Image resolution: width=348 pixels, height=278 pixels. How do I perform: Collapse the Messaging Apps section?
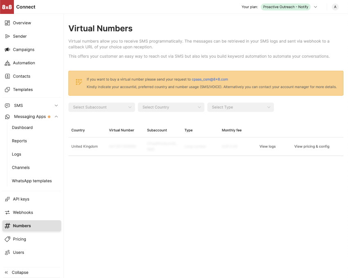56,117
